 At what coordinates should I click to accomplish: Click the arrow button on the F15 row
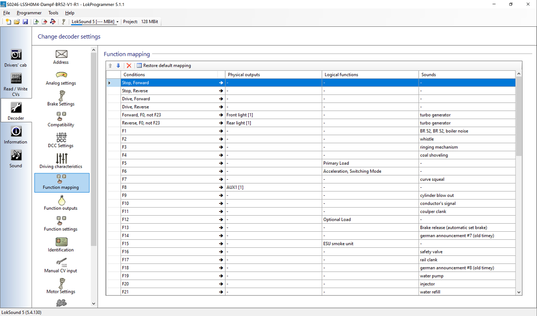[221, 244]
